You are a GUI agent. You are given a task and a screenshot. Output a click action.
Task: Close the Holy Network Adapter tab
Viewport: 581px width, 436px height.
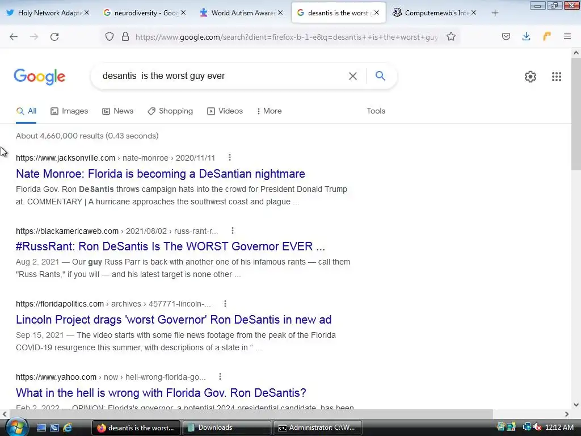(87, 12)
